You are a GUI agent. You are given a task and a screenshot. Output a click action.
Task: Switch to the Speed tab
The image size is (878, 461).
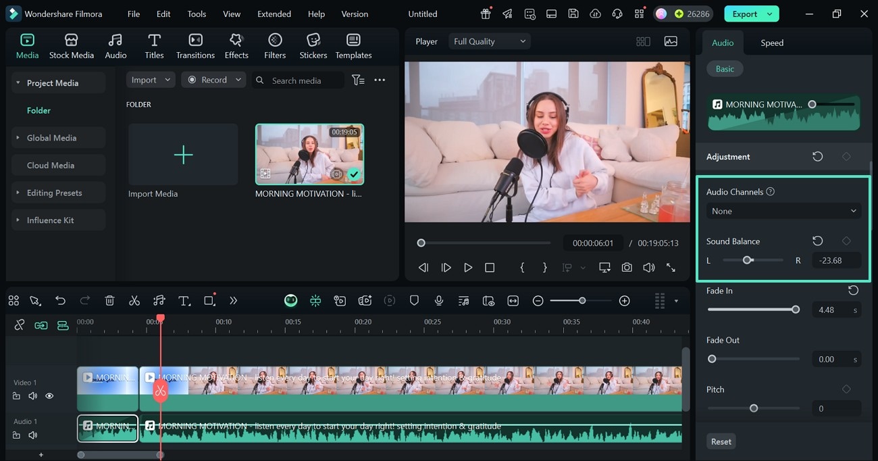(772, 43)
